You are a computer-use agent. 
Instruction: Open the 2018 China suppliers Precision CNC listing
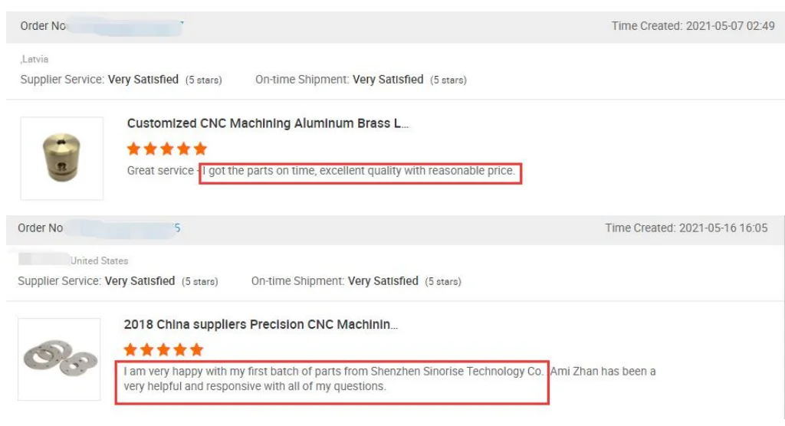point(261,325)
